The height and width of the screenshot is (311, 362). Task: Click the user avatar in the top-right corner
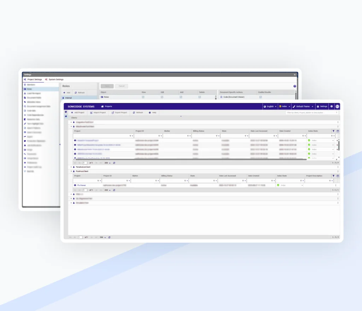tap(338, 106)
